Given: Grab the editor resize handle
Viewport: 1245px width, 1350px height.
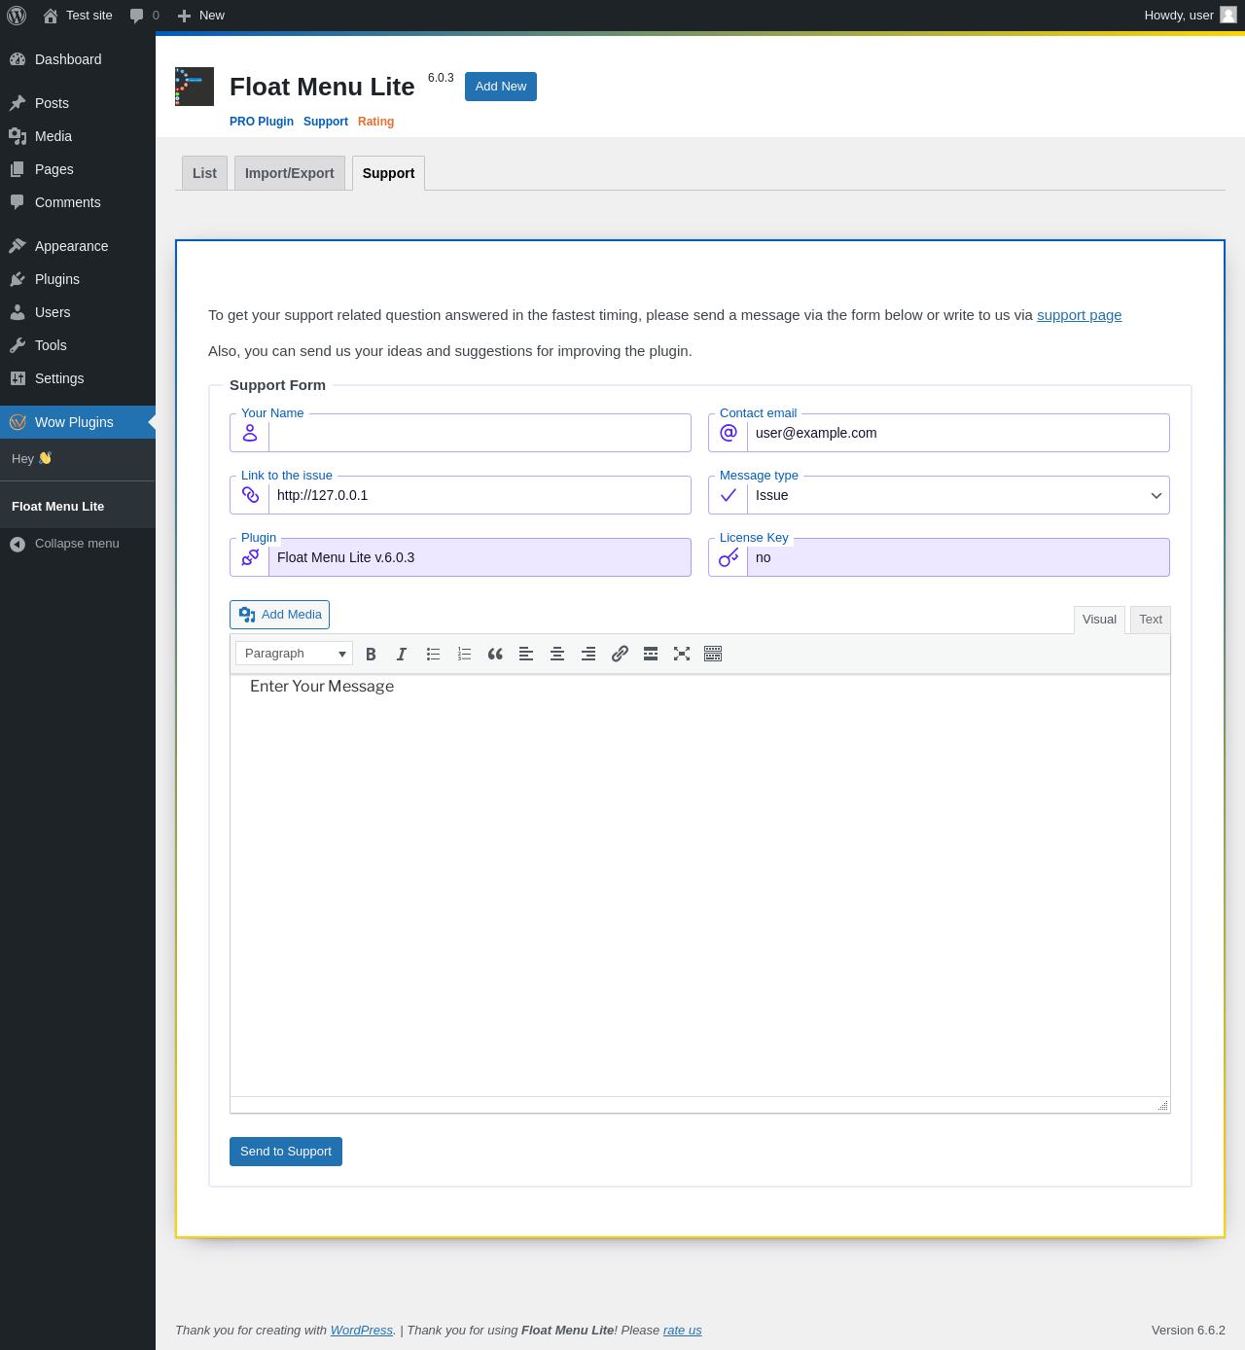Looking at the screenshot, I should pyautogui.click(x=1162, y=1105).
